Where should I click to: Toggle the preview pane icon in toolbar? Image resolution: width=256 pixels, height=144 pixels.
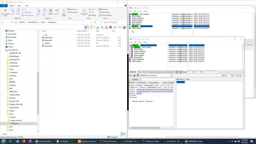tap(86, 27)
